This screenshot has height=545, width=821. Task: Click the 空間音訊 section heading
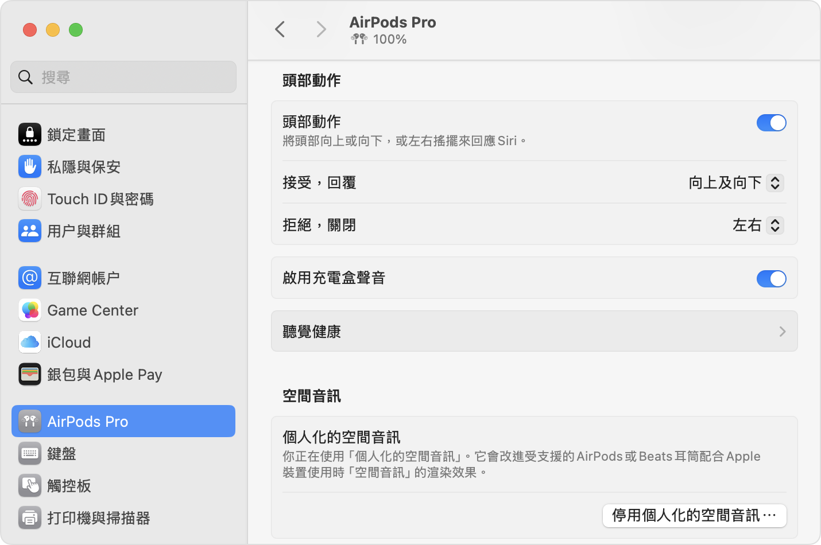pos(312,396)
